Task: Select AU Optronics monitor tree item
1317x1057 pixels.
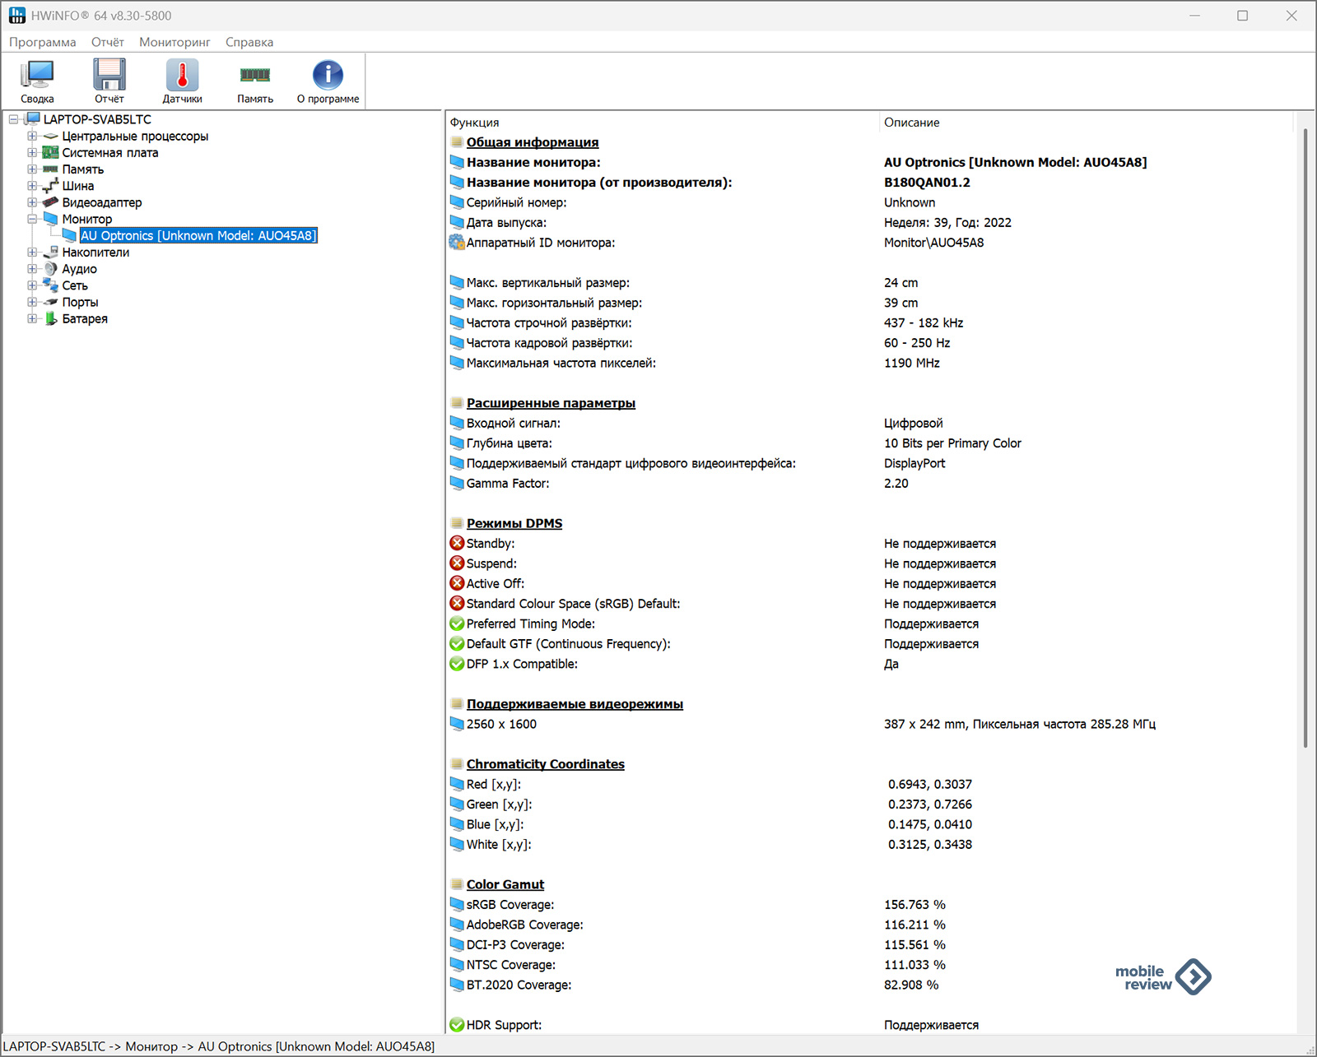Action: point(198,236)
